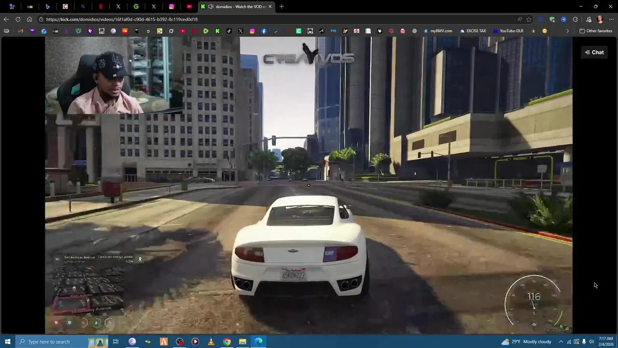Open the weather widget showing 29°F
Viewport: 618px width, 348px height.
[526, 342]
